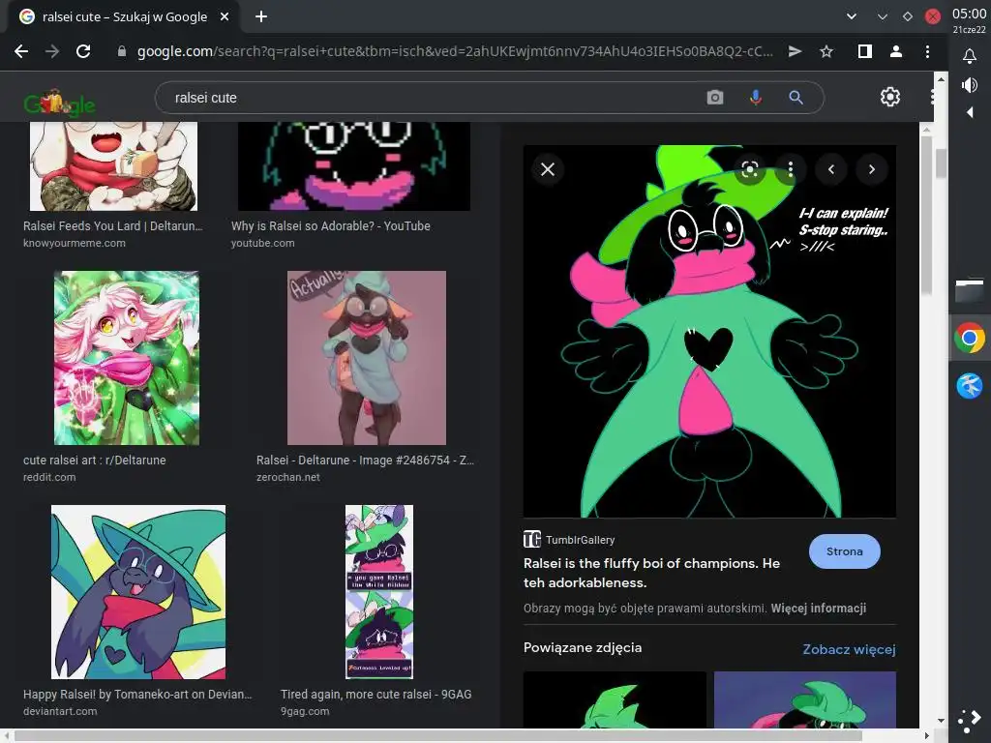
Task: Open notifications bell in system panel
Action: (970, 56)
